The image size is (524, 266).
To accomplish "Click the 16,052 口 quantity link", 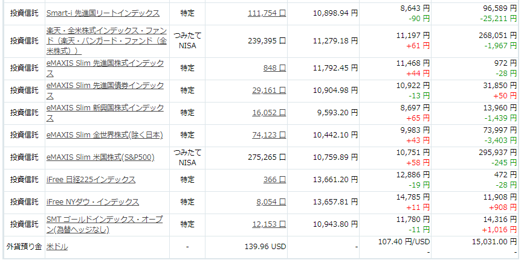I will pos(269,113).
